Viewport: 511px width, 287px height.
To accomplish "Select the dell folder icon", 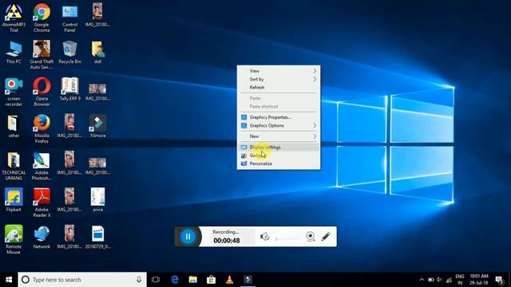I will (x=97, y=52).
